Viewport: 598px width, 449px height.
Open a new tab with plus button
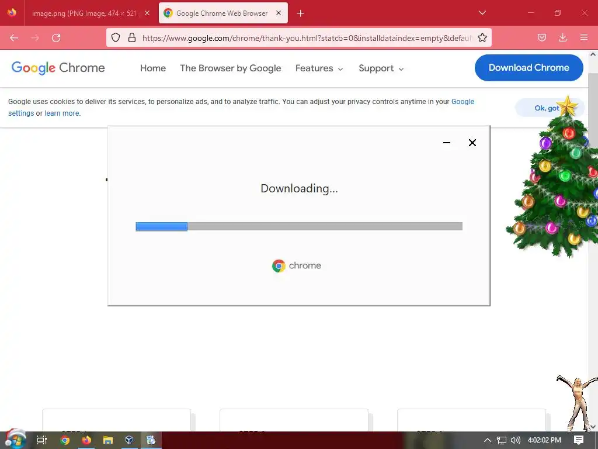pos(301,13)
